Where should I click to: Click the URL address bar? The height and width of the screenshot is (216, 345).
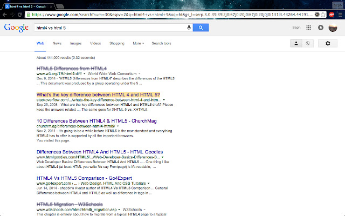[171, 15]
